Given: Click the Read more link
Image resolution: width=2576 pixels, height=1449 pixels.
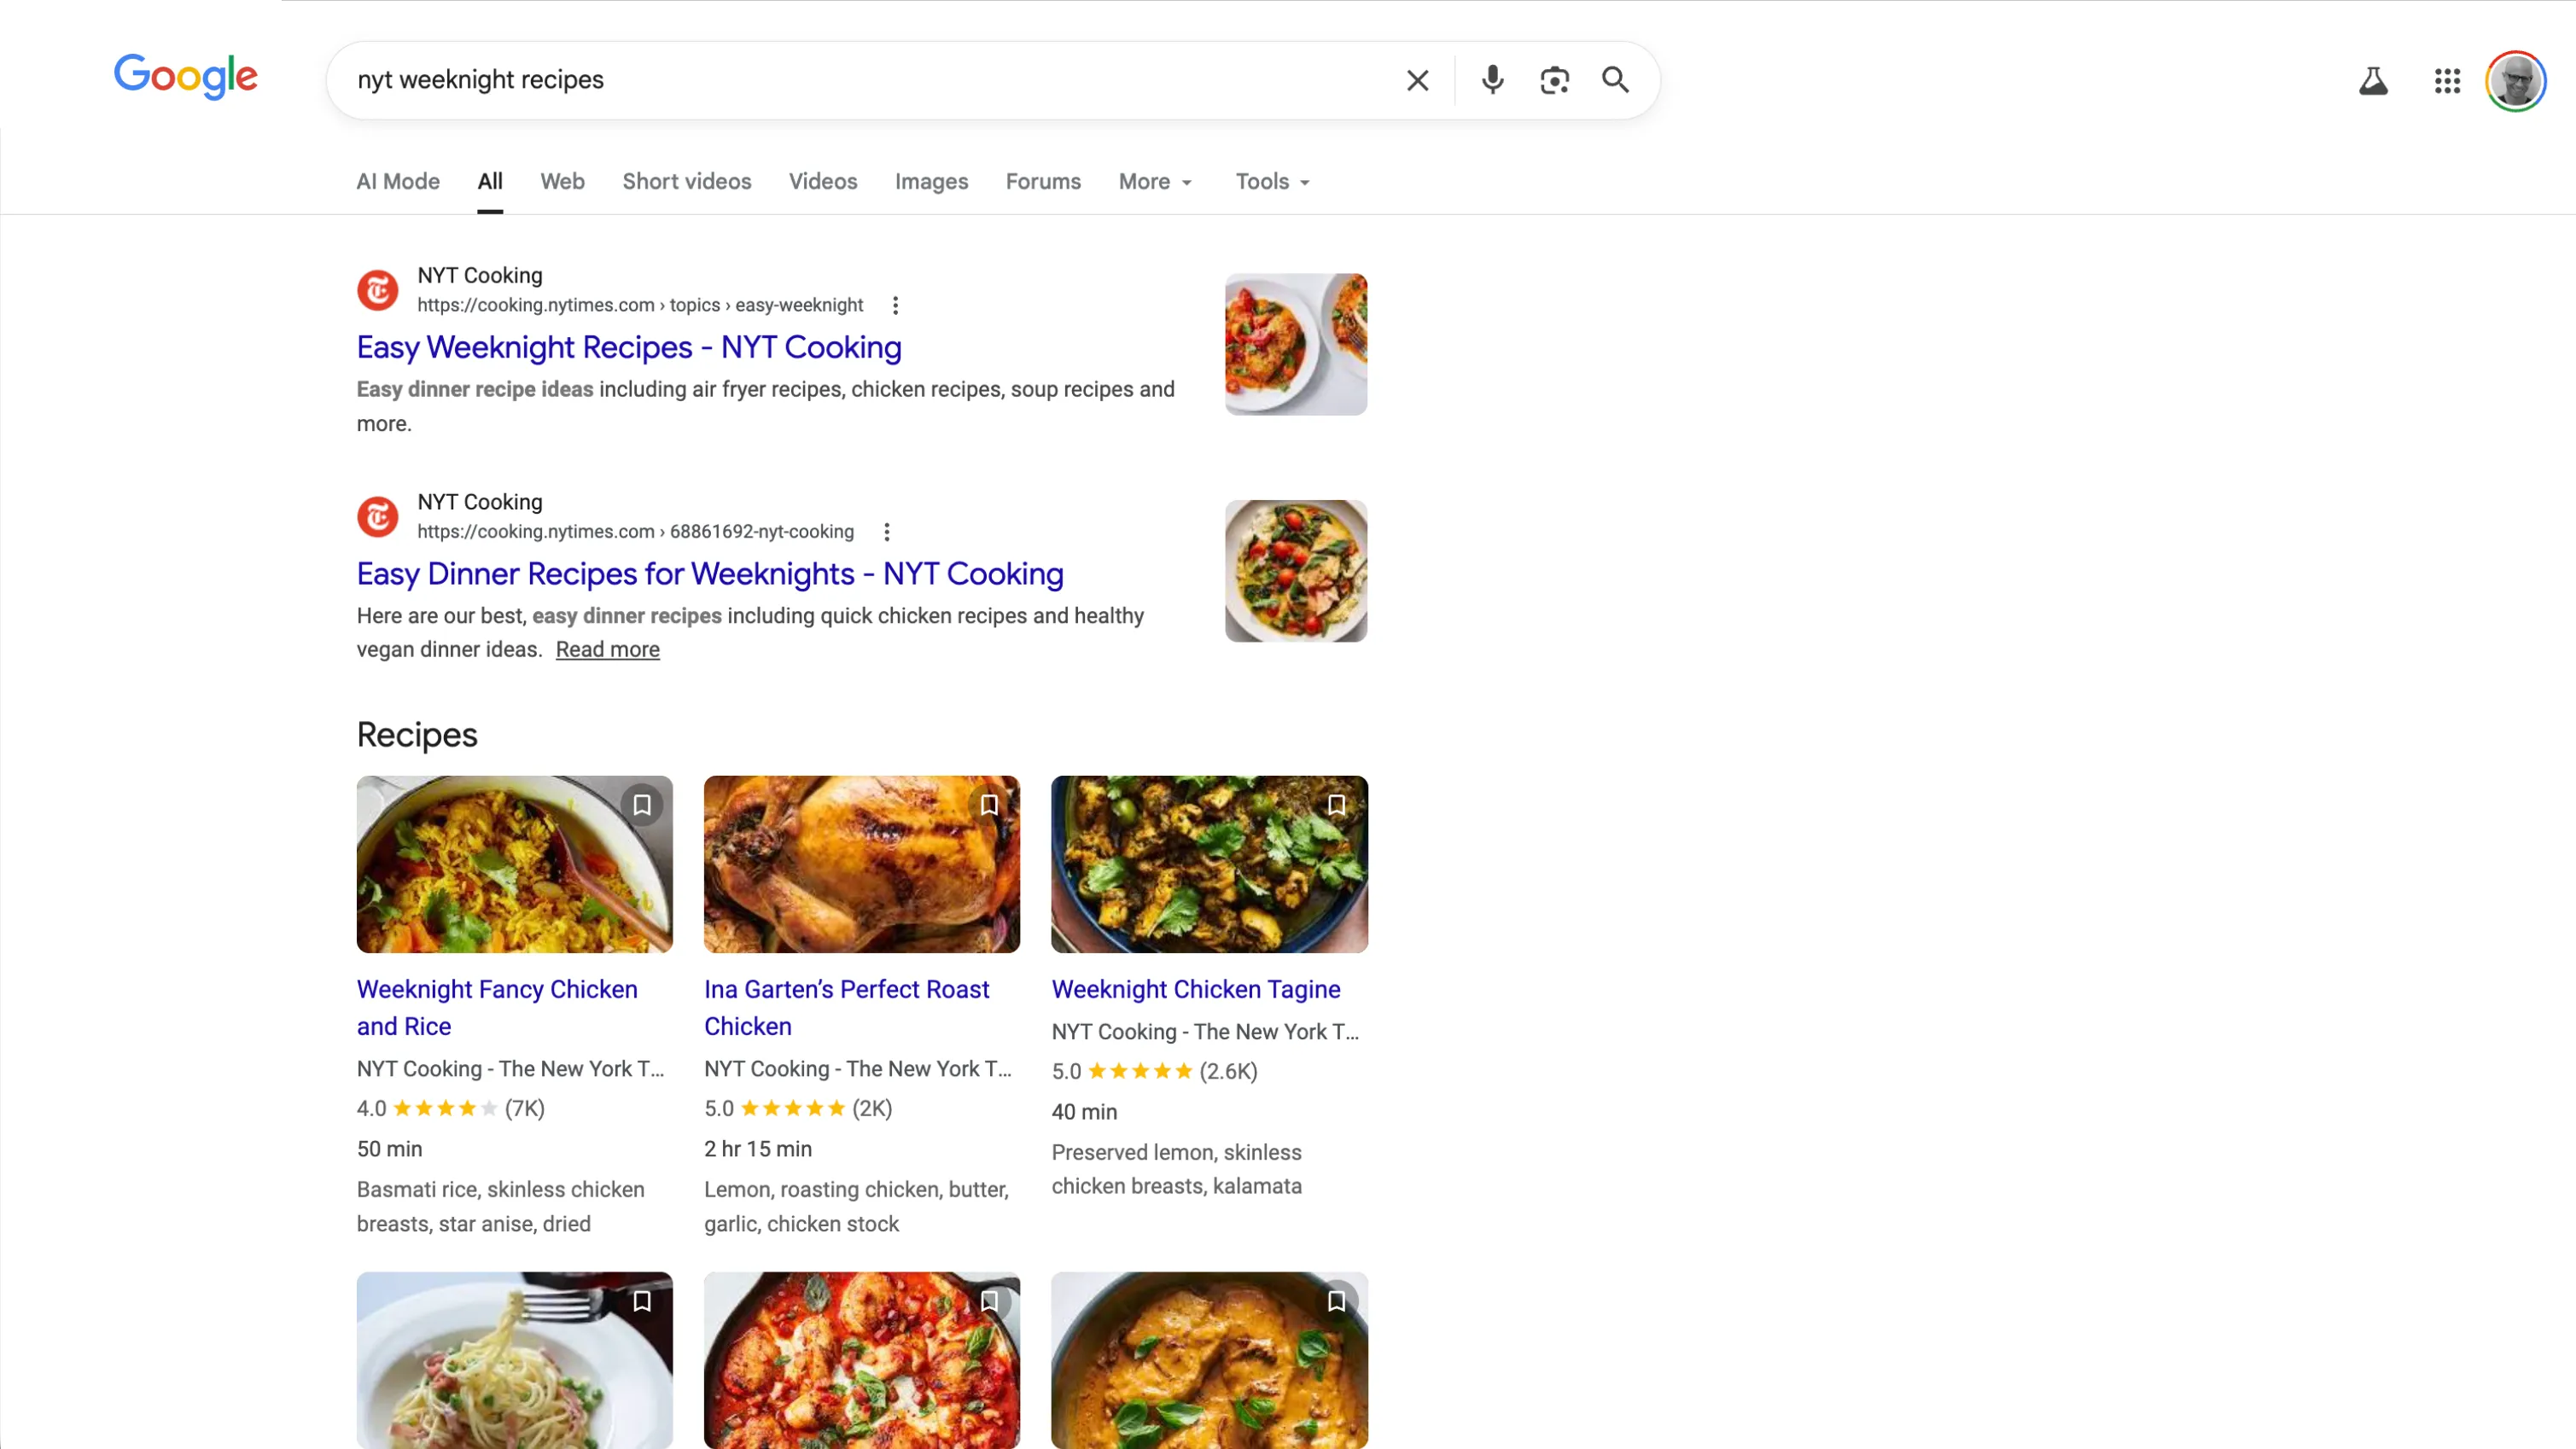Looking at the screenshot, I should pyautogui.click(x=607, y=650).
